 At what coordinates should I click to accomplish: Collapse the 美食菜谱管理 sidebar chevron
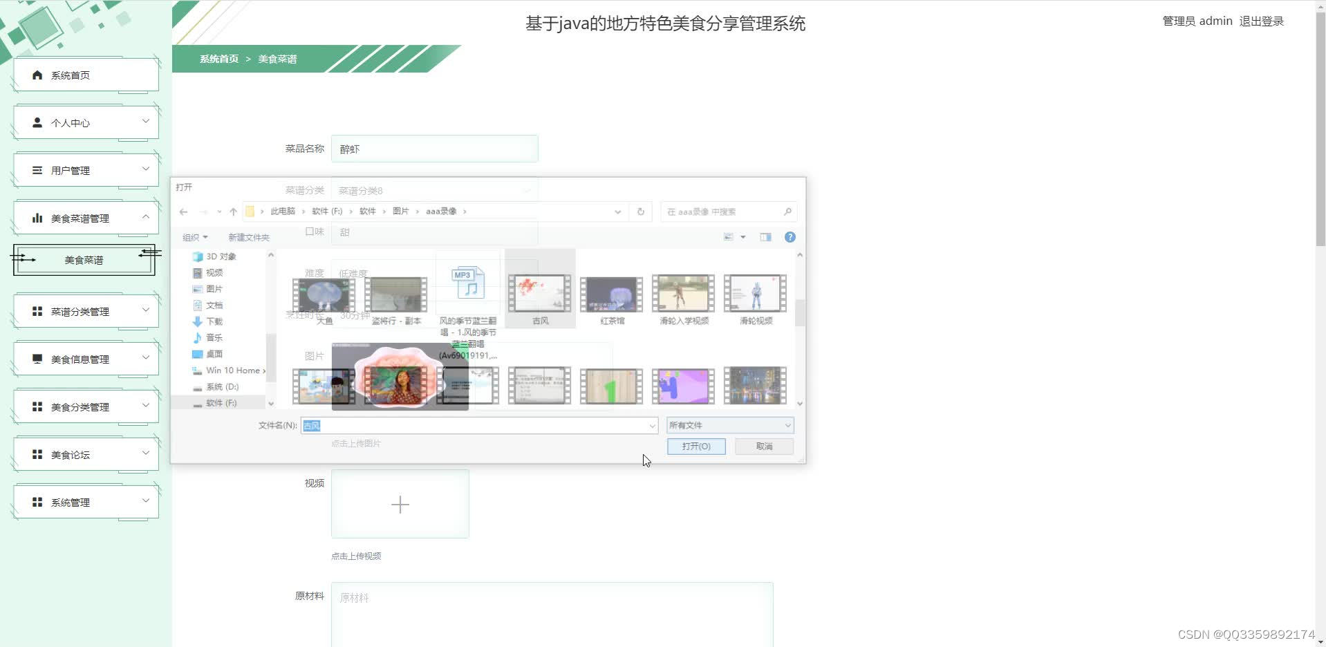tap(146, 216)
